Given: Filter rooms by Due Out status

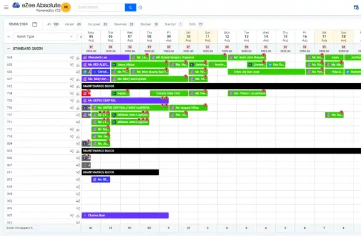Looking at the screenshot, I should click(174, 24).
